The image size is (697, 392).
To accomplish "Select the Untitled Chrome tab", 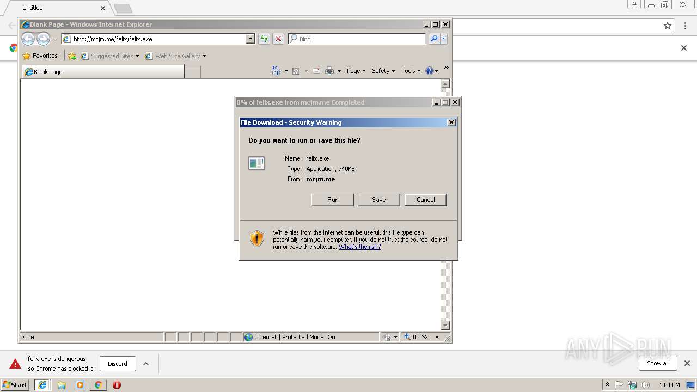I will pos(58,8).
